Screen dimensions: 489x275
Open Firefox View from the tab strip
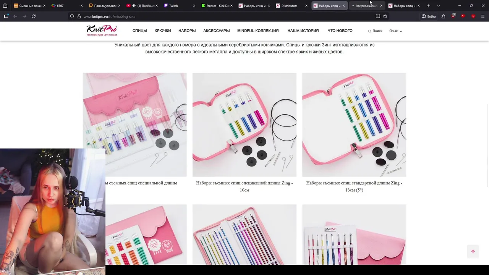click(5, 6)
